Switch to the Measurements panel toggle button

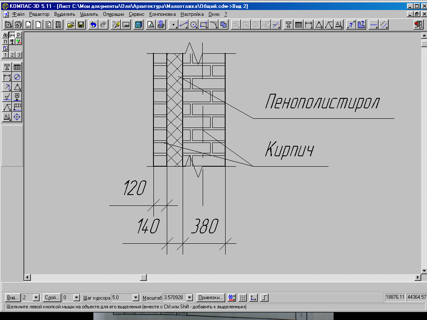pyautogui.click(x=12, y=42)
